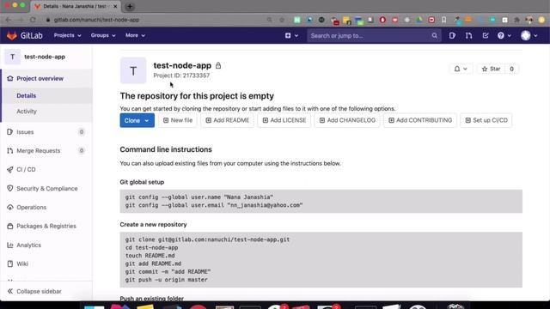550x309 pixels.
Task: Open Security & Compliance in sidebar
Action: [x=47, y=189]
